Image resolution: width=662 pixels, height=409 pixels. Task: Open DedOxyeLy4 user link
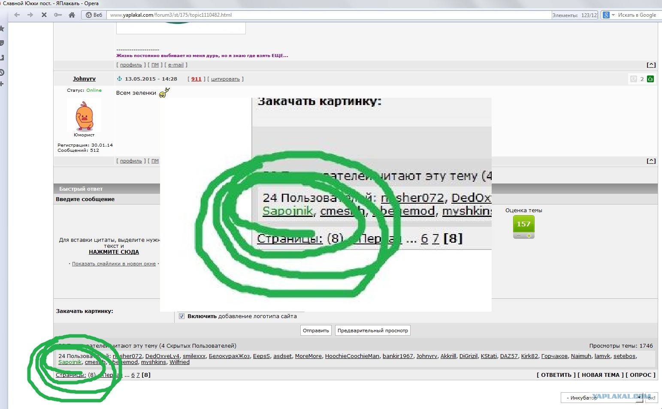(x=162, y=356)
